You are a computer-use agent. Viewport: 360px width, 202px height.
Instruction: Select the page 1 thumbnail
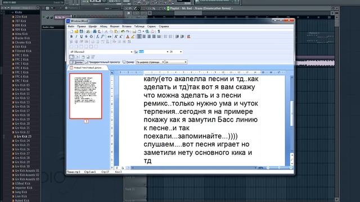[85, 96]
